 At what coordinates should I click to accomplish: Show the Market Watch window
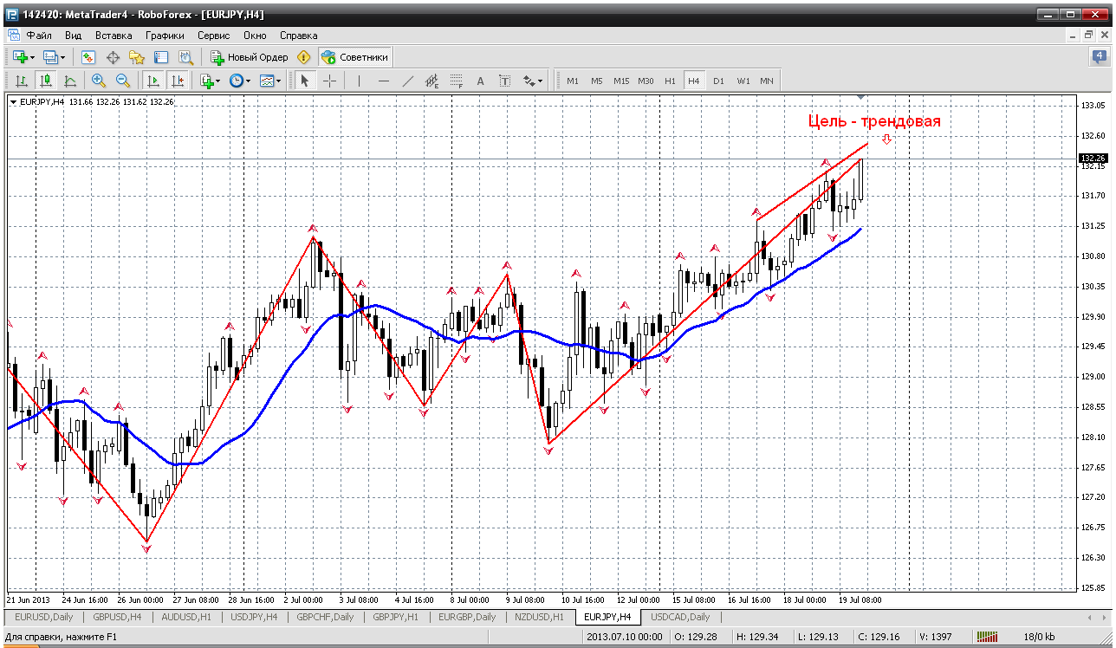point(88,57)
